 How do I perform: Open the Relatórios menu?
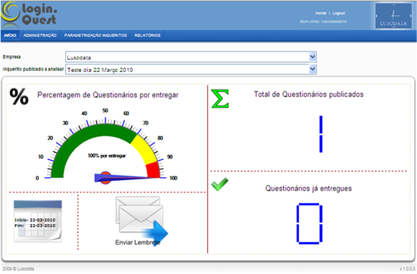(x=147, y=36)
